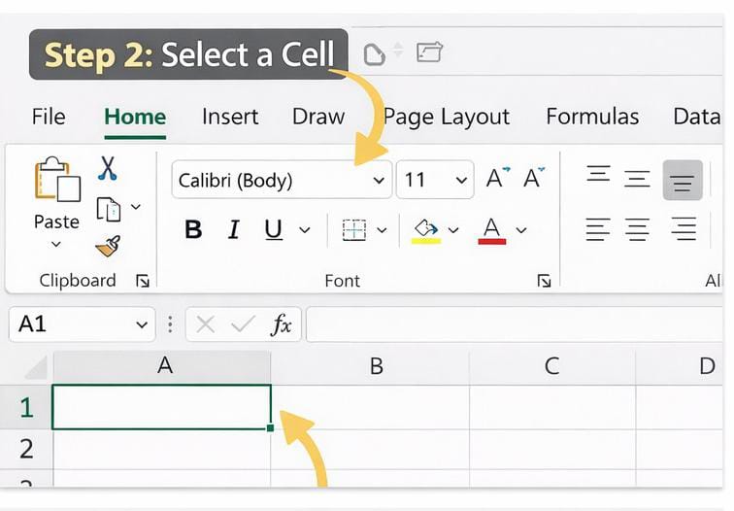Open the File menu
The width and height of the screenshot is (734, 511).
tap(49, 118)
